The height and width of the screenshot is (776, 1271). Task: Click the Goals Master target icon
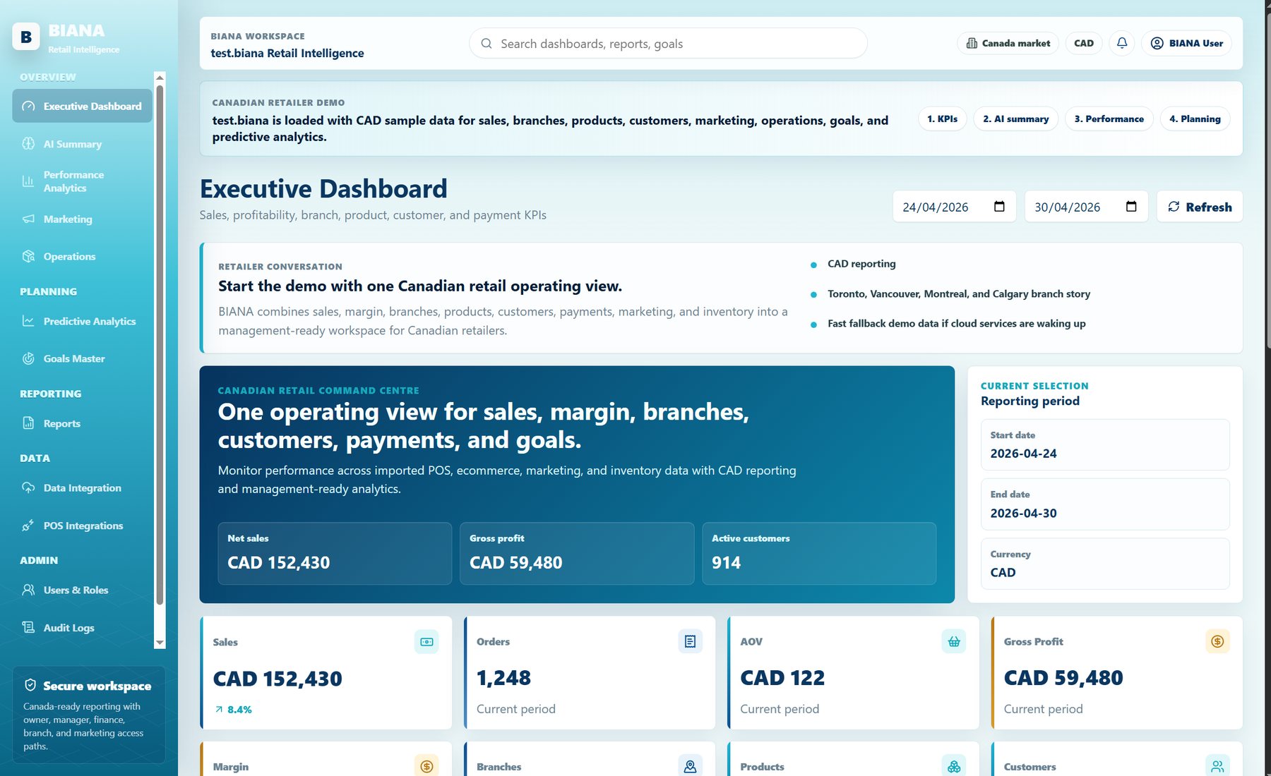point(28,358)
